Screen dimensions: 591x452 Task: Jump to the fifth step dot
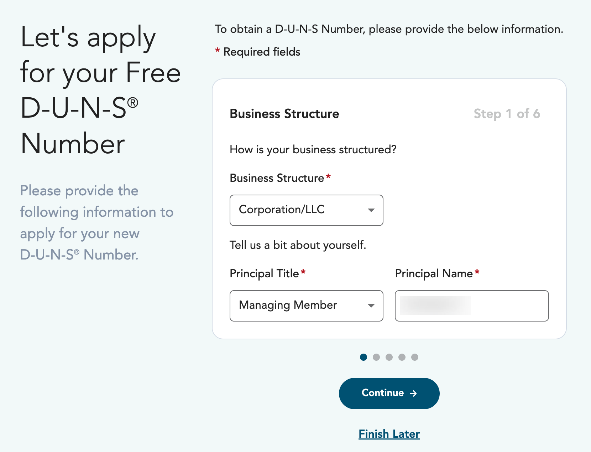(x=415, y=357)
